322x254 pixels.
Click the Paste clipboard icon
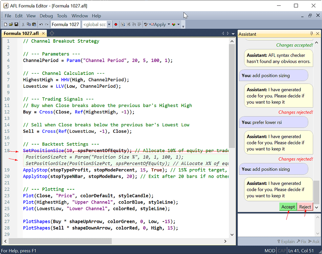[x=34, y=24]
